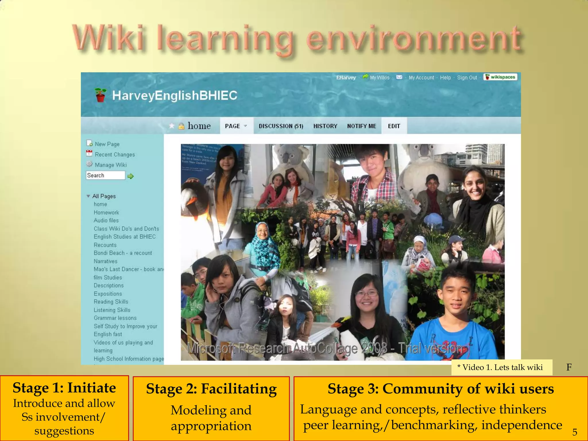
Task: Switch to the DISCUSSION (51) tab
Action: click(281, 126)
